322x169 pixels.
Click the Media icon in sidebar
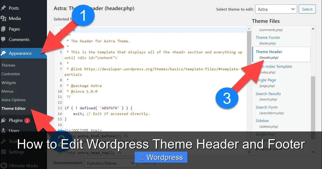pyautogui.click(x=3, y=19)
